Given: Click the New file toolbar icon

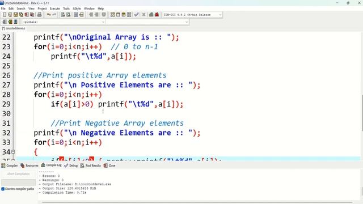Looking at the screenshot, I should (5, 15).
